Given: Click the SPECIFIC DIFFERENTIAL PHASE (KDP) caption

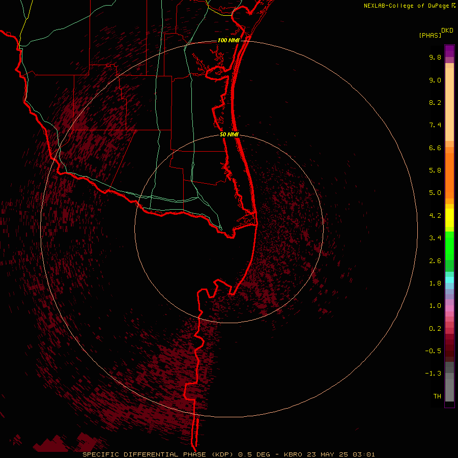Looking at the screenshot, I should pyautogui.click(x=159, y=454).
